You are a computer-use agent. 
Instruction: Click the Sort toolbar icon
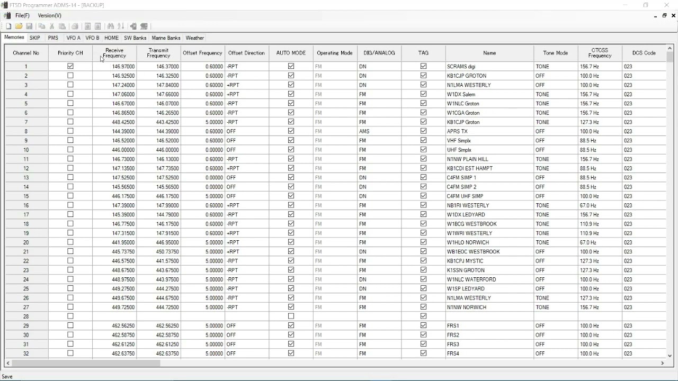120,26
